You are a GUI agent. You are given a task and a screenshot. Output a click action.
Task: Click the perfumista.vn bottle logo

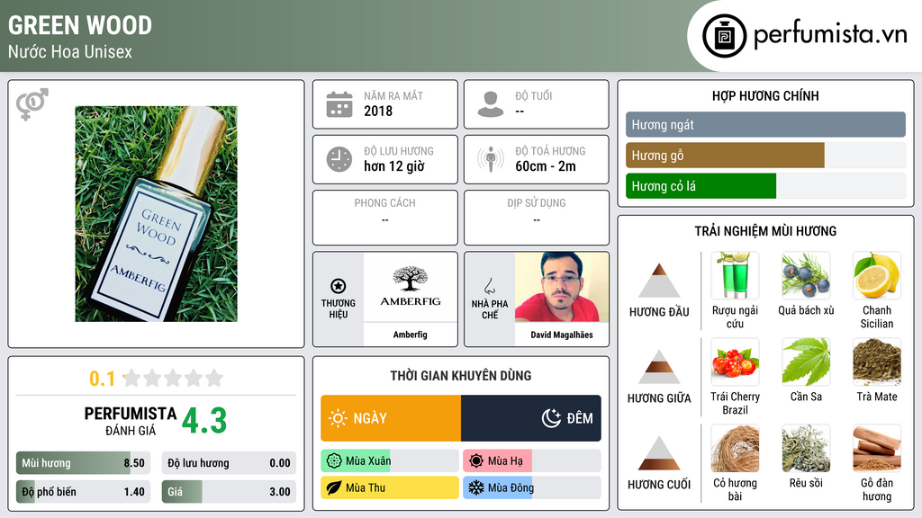[x=724, y=36]
